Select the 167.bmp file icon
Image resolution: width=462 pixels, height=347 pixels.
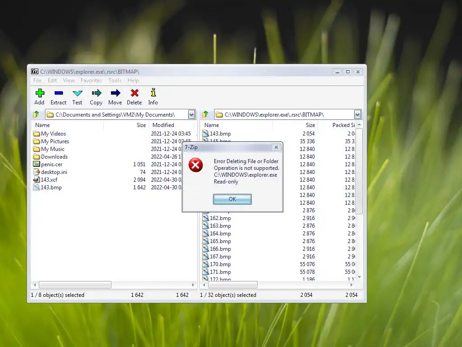tap(206, 257)
